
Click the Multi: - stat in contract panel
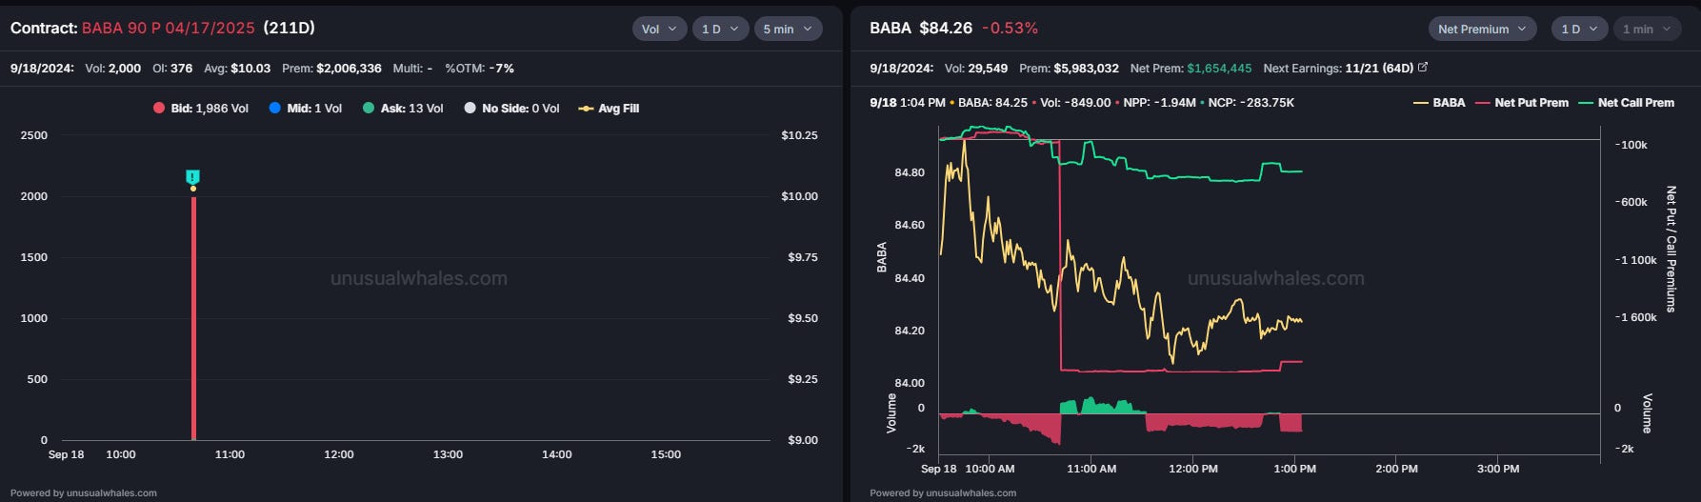[412, 69]
